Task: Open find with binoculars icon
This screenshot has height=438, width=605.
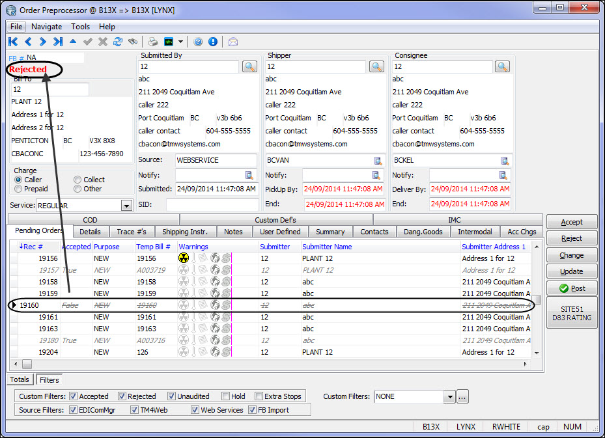Action: 133,42
